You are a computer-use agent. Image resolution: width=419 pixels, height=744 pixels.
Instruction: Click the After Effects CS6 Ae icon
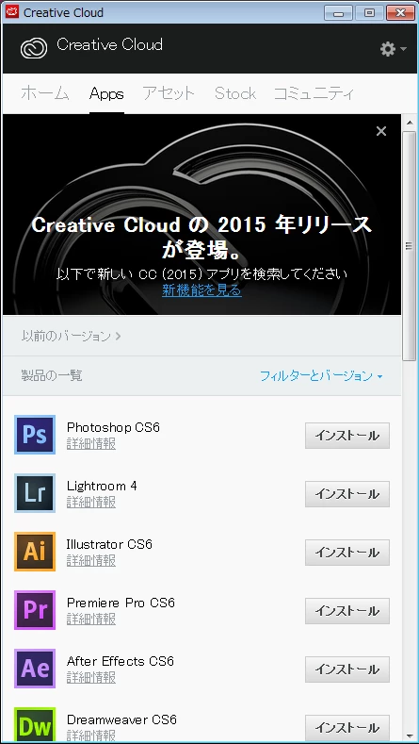coord(35,669)
